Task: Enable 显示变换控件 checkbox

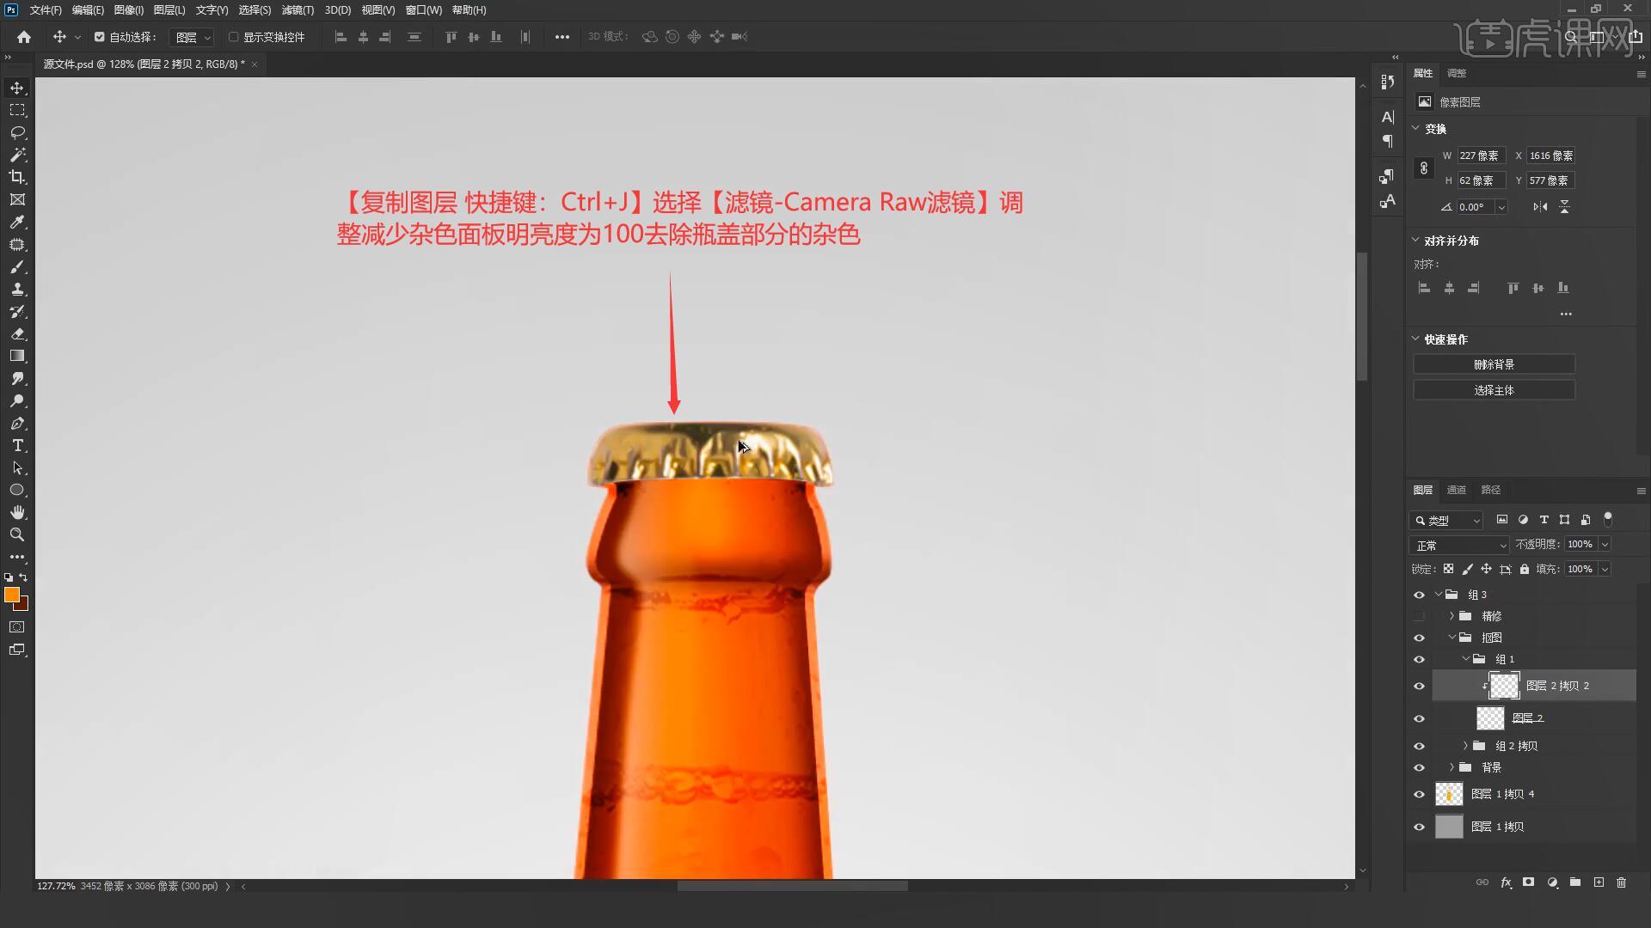Action: tap(233, 37)
